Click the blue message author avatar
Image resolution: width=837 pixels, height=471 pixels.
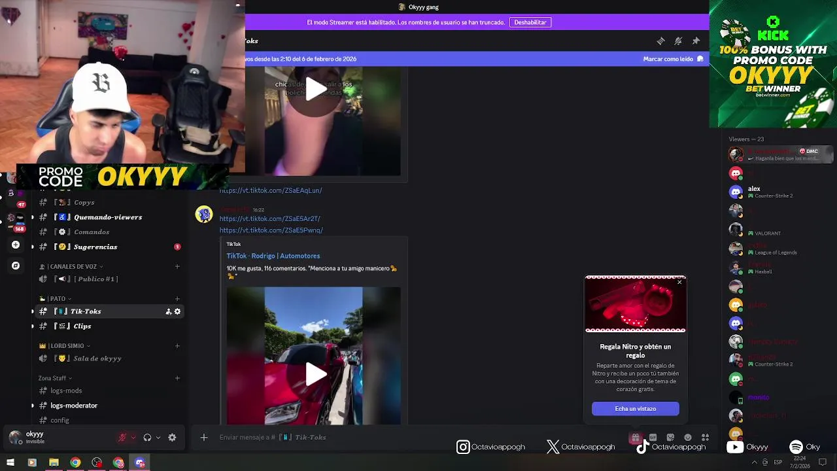click(x=204, y=214)
